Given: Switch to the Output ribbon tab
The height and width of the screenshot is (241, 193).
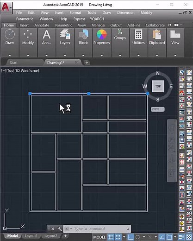Looking at the screenshot, I should pyautogui.click(x=116, y=25).
